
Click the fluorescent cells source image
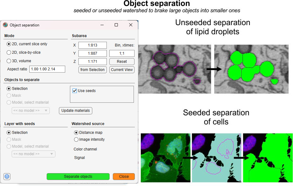[x=165, y=158]
